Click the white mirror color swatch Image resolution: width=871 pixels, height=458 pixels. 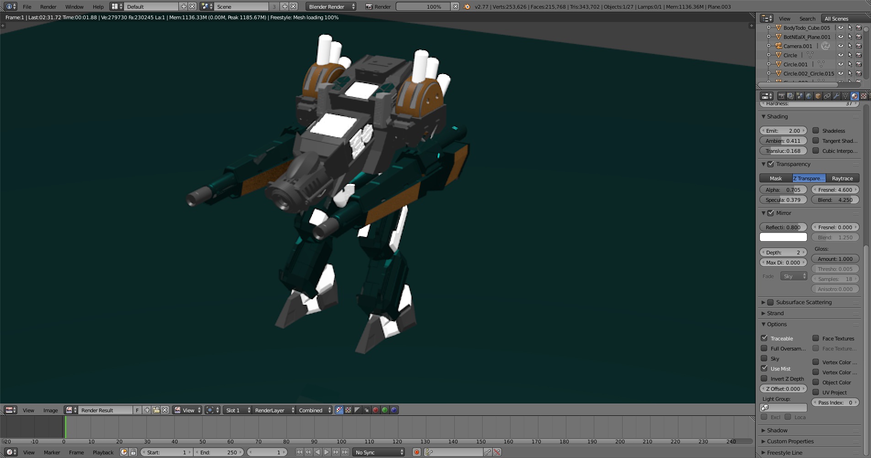point(783,237)
